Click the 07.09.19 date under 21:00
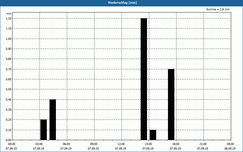This screenshot has height=152, width=243. tap(203, 149)
